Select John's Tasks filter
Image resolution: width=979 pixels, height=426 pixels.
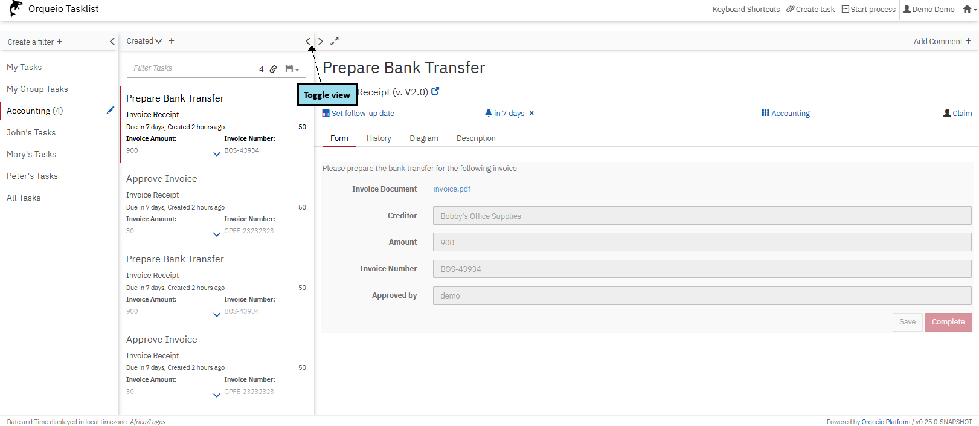[x=31, y=133]
